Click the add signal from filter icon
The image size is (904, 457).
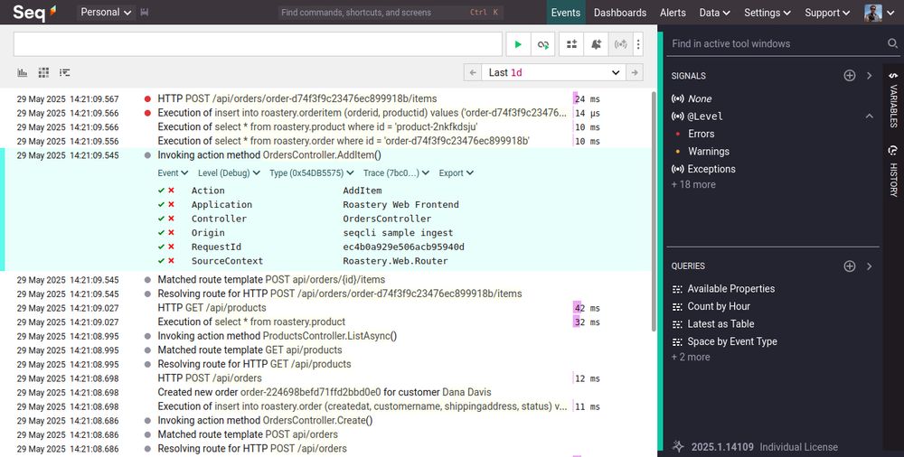pyautogui.click(x=572, y=44)
